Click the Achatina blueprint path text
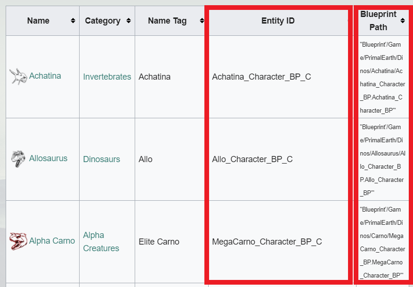Viewport: 413px width, 287px height. point(382,77)
